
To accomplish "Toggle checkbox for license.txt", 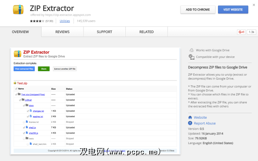I will click(24, 122).
